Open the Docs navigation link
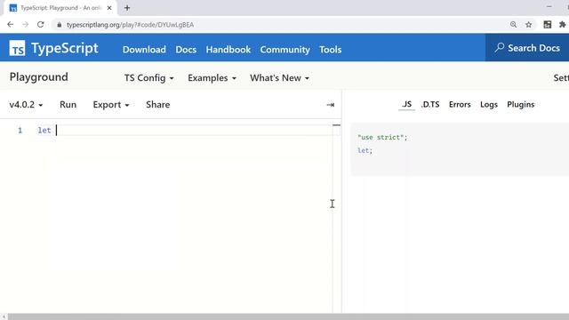This screenshot has height=320, width=569. pos(186,50)
